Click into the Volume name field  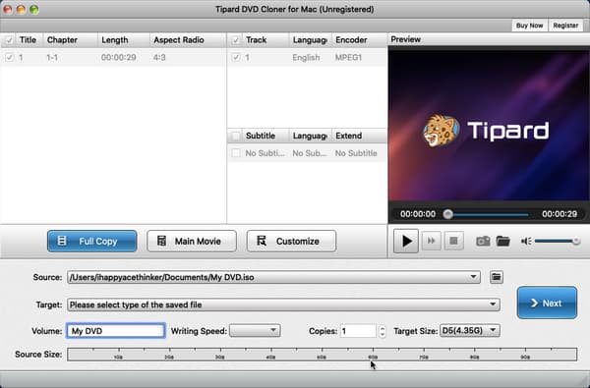(x=116, y=331)
